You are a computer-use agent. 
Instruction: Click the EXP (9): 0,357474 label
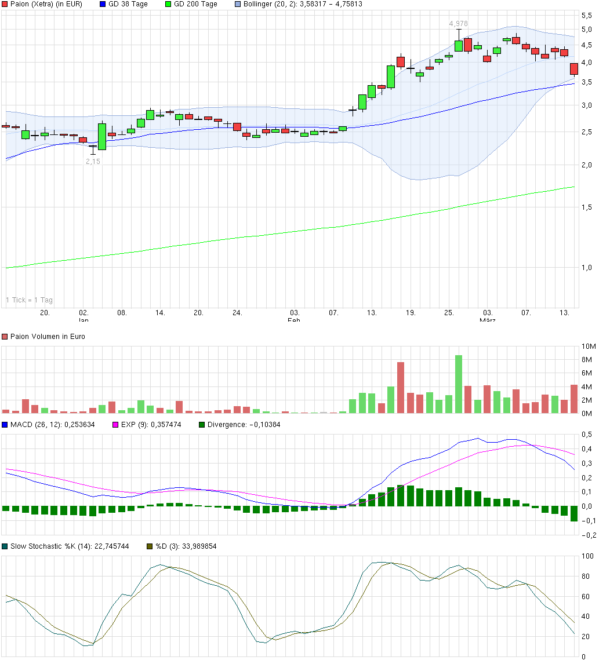pos(151,424)
